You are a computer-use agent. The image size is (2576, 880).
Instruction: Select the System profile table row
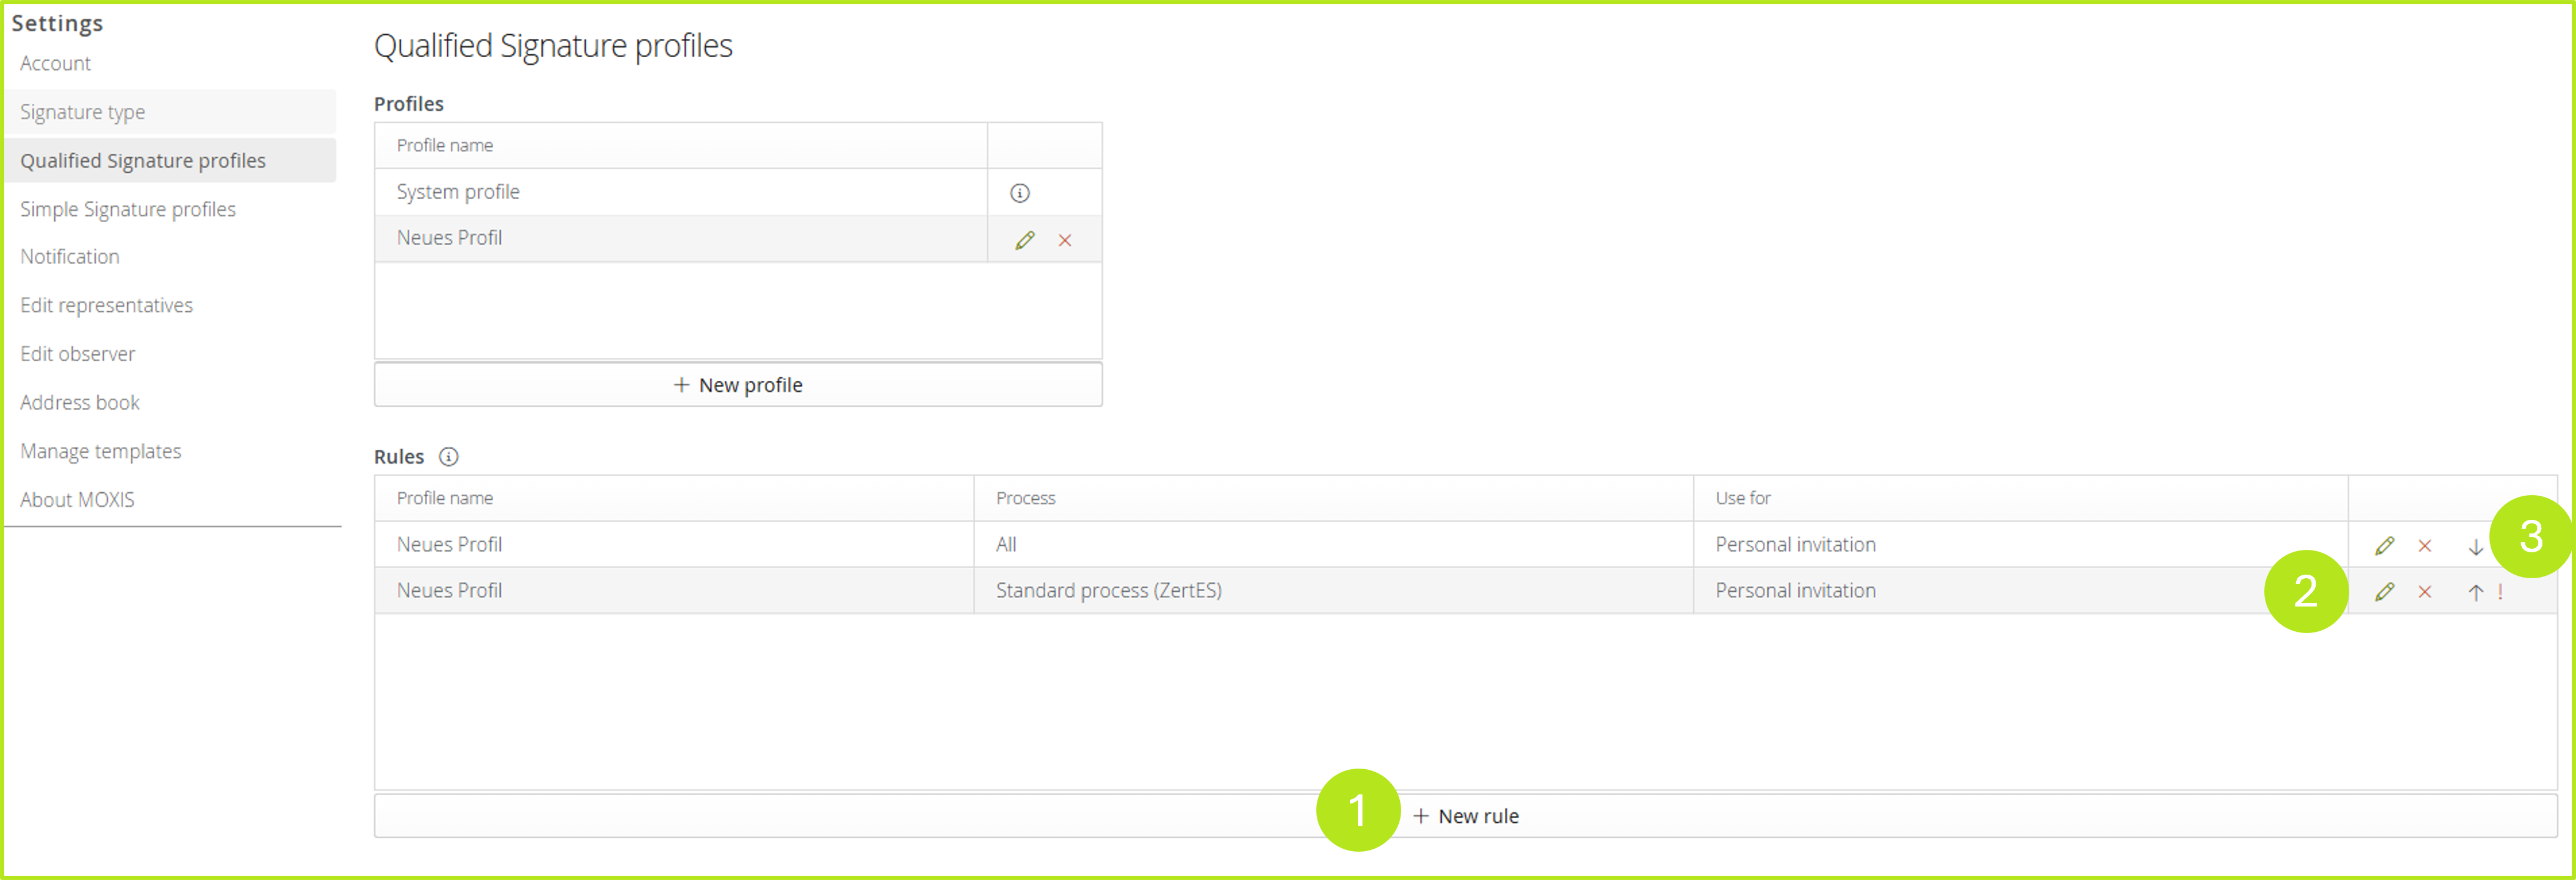point(680,192)
